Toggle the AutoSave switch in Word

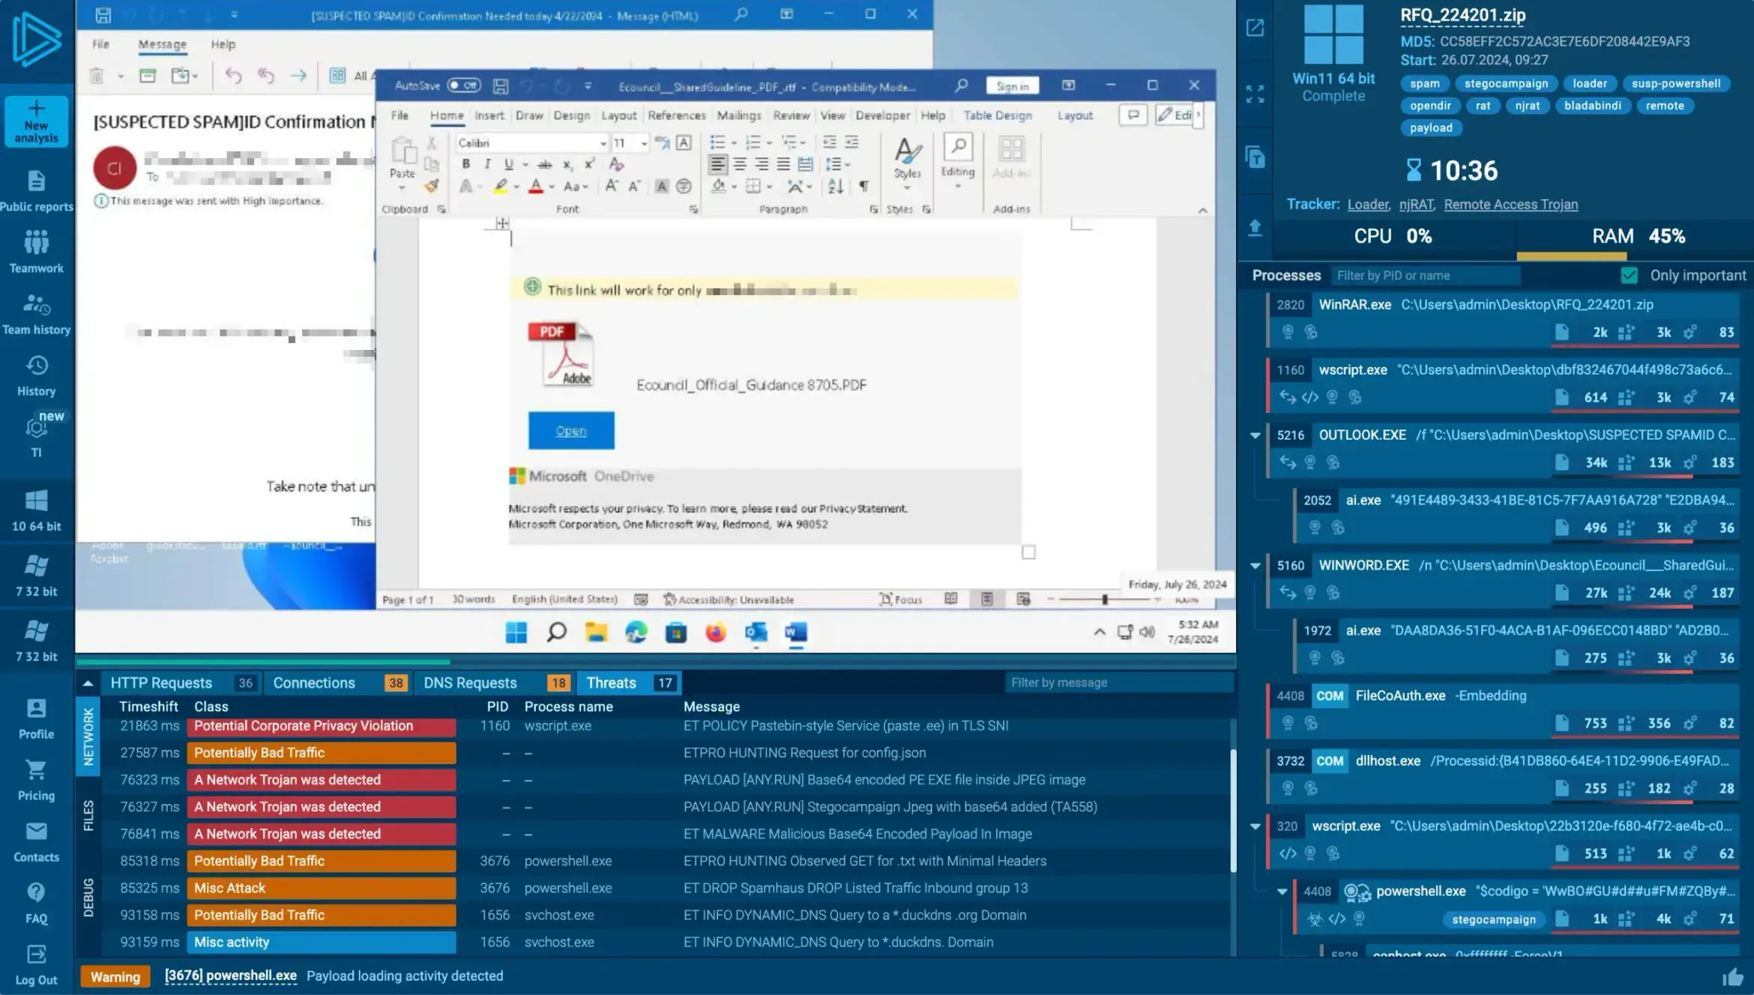pos(464,85)
